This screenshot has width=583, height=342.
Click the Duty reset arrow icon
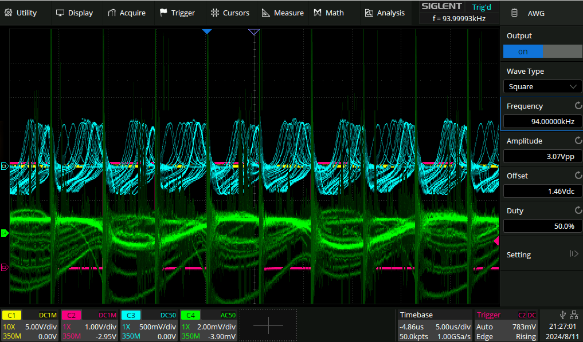tap(578, 210)
